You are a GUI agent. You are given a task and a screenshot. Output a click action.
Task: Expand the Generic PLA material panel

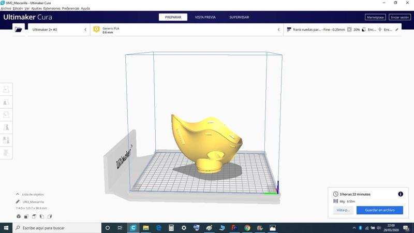[187, 30]
